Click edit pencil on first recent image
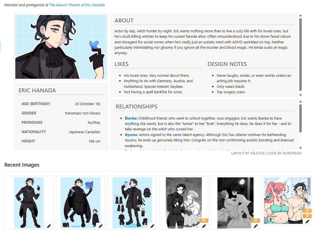The image size is (314, 238). (x=49, y=226)
